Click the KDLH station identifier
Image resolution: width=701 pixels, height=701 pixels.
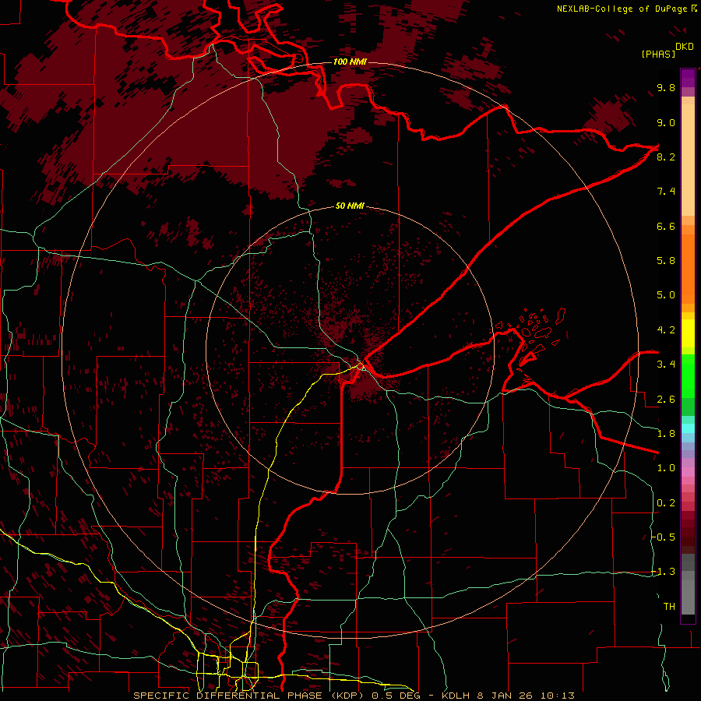[456, 696]
